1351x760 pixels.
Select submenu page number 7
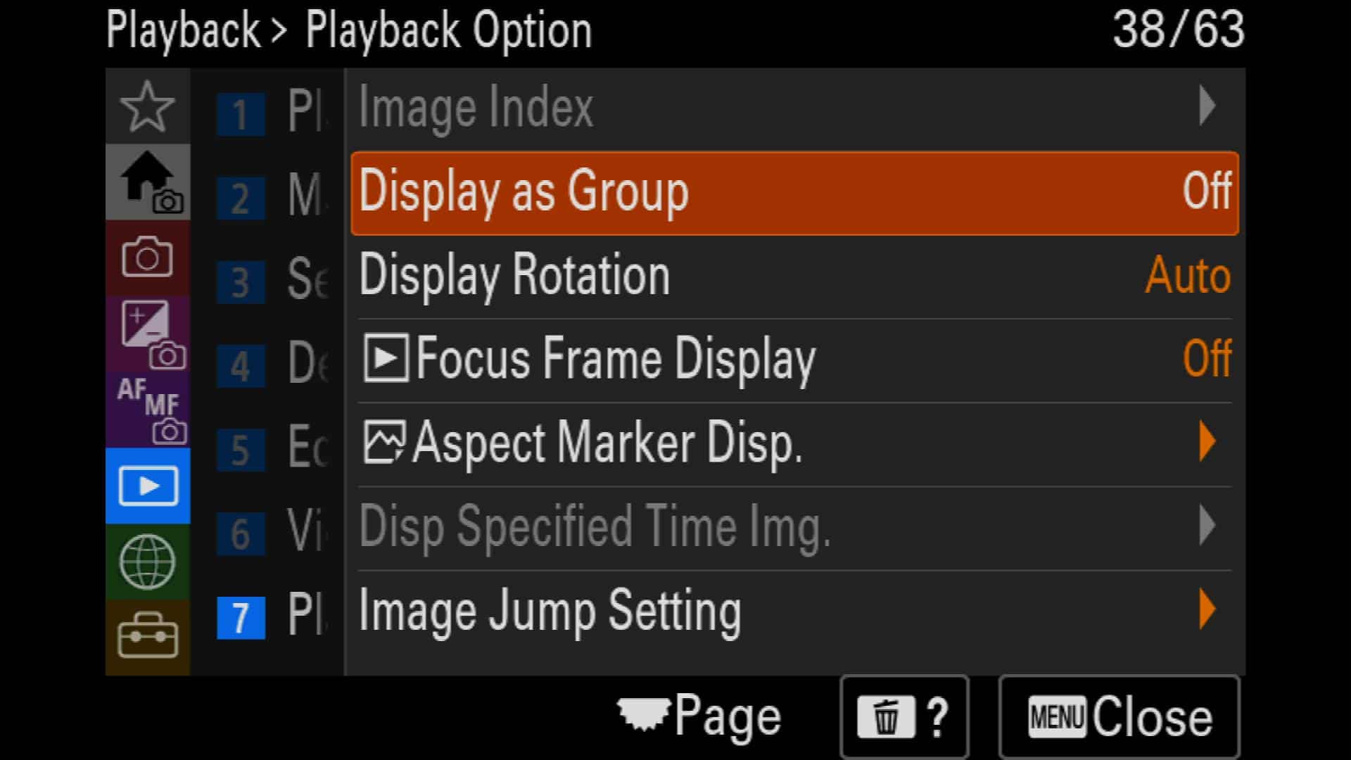pyautogui.click(x=241, y=618)
